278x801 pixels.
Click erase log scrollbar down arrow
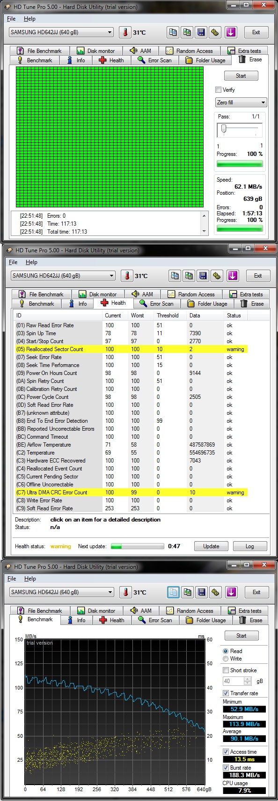(204, 231)
